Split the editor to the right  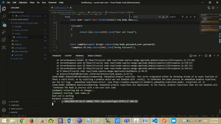click(x=213, y=8)
